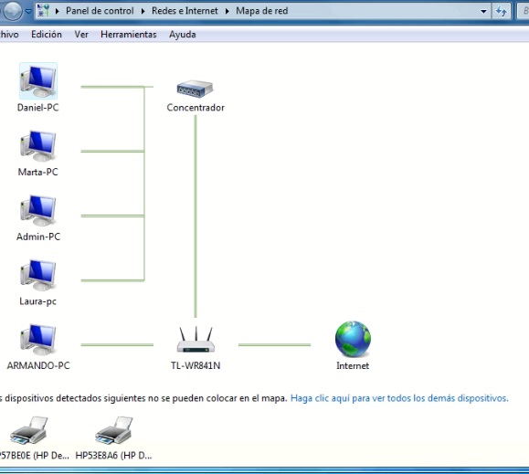Open the Ver menu
The height and width of the screenshot is (474, 529).
coord(81,35)
